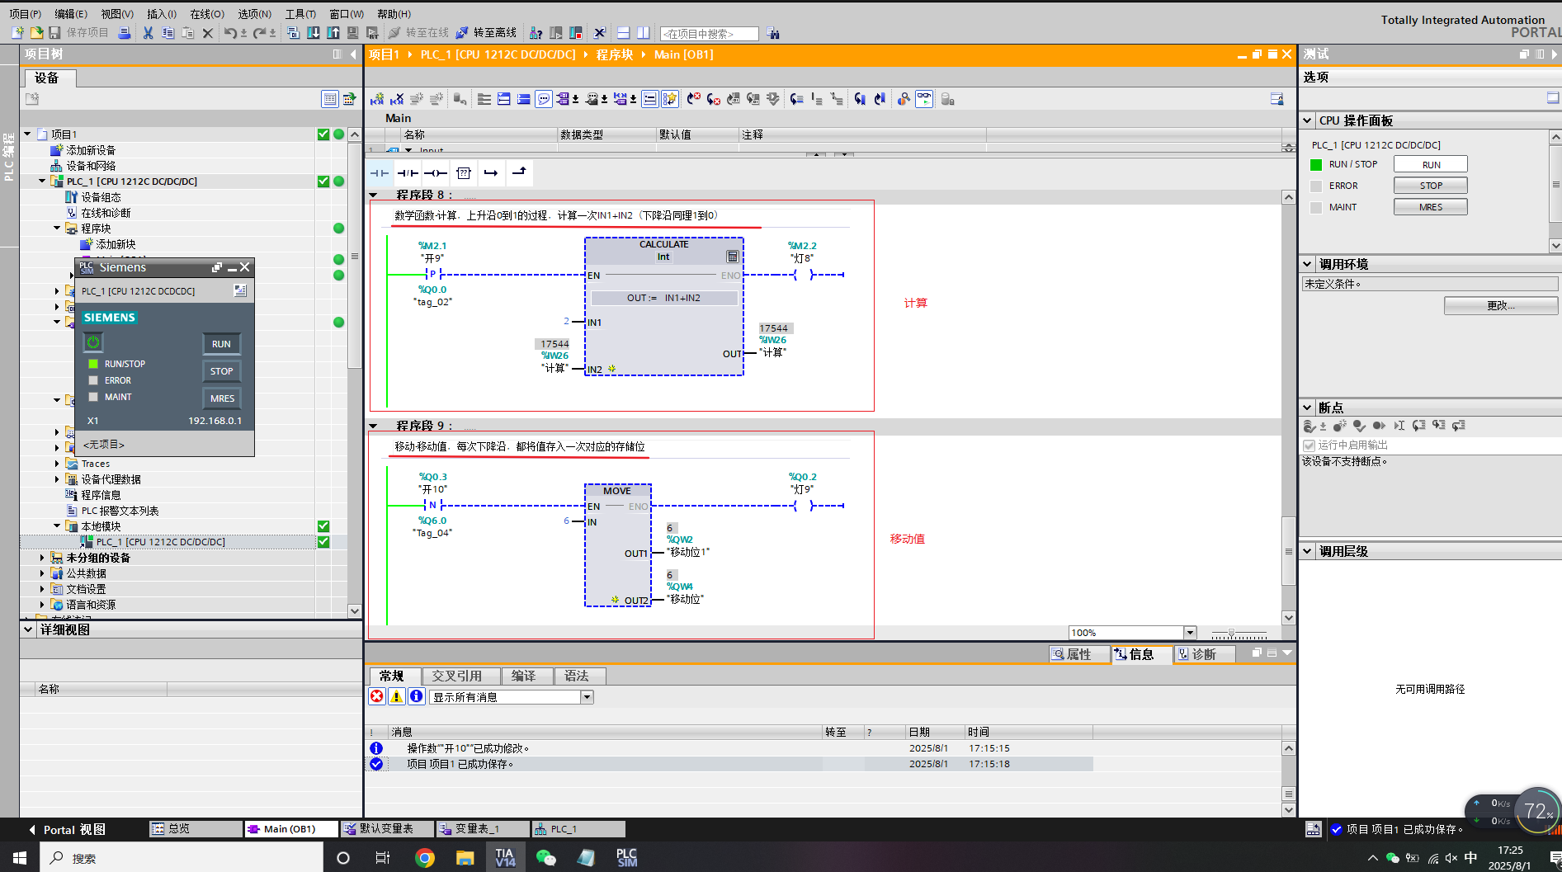Click the project search field
This screenshot has width=1562, height=872.
(x=709, y=34)
